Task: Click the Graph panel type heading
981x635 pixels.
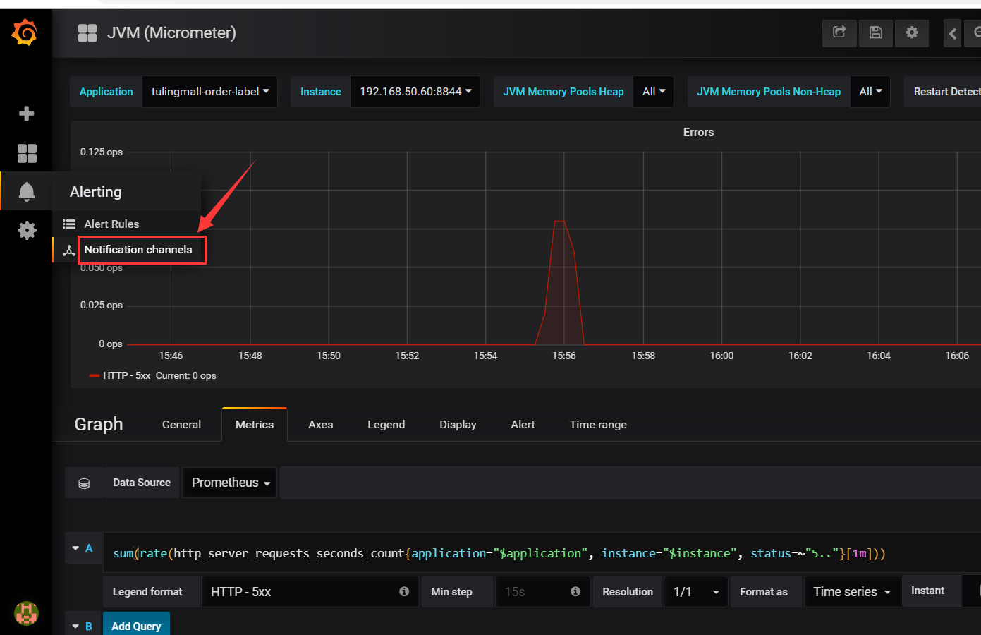Action: (99, 424)
